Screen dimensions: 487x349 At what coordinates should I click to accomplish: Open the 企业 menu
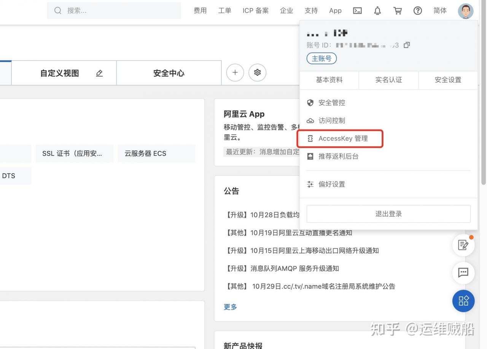point(286,11)
